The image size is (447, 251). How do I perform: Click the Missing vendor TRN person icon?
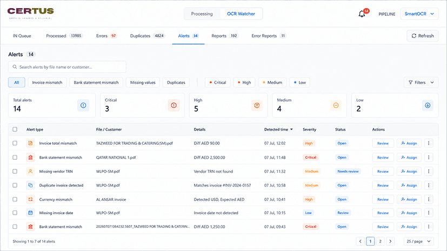[30, 171]
